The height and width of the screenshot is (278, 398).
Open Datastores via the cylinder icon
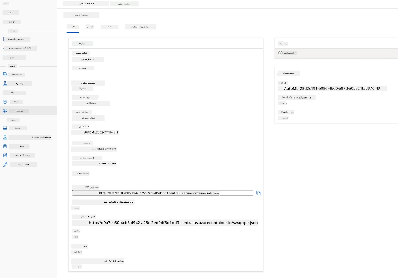click(x=5, y=146)
